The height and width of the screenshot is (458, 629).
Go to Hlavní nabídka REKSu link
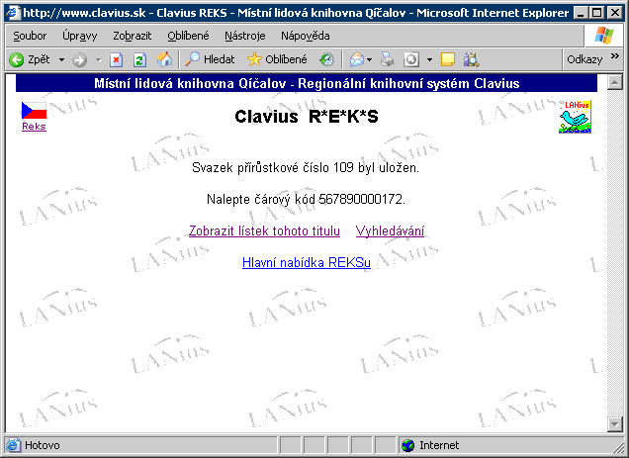[307, 262]
